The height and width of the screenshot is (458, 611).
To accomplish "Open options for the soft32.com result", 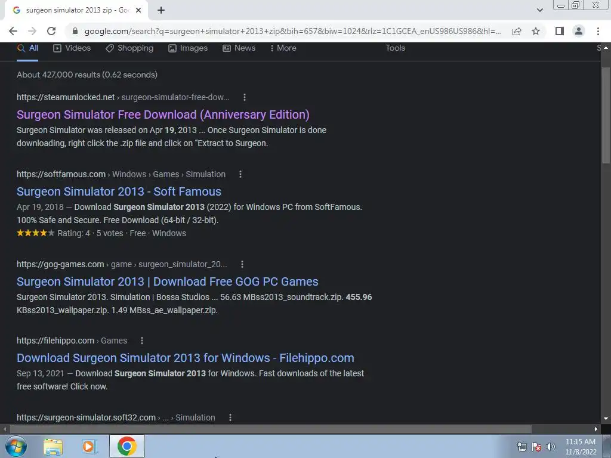I will tap(230, 417).
